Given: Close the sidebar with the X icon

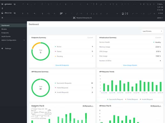Looking at the screenshot, I should click(x=2, y=18).
